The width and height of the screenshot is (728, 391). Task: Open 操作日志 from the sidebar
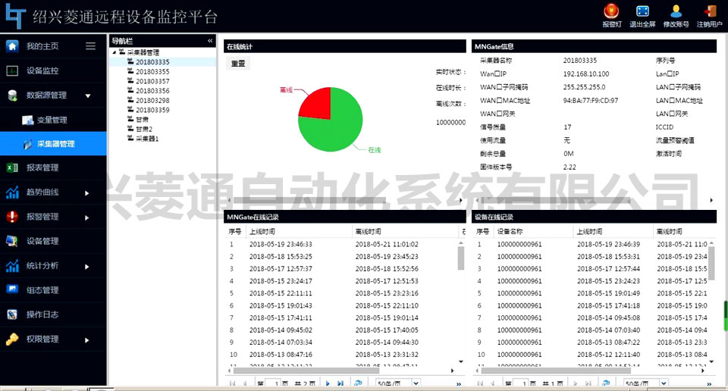point(42,314)
